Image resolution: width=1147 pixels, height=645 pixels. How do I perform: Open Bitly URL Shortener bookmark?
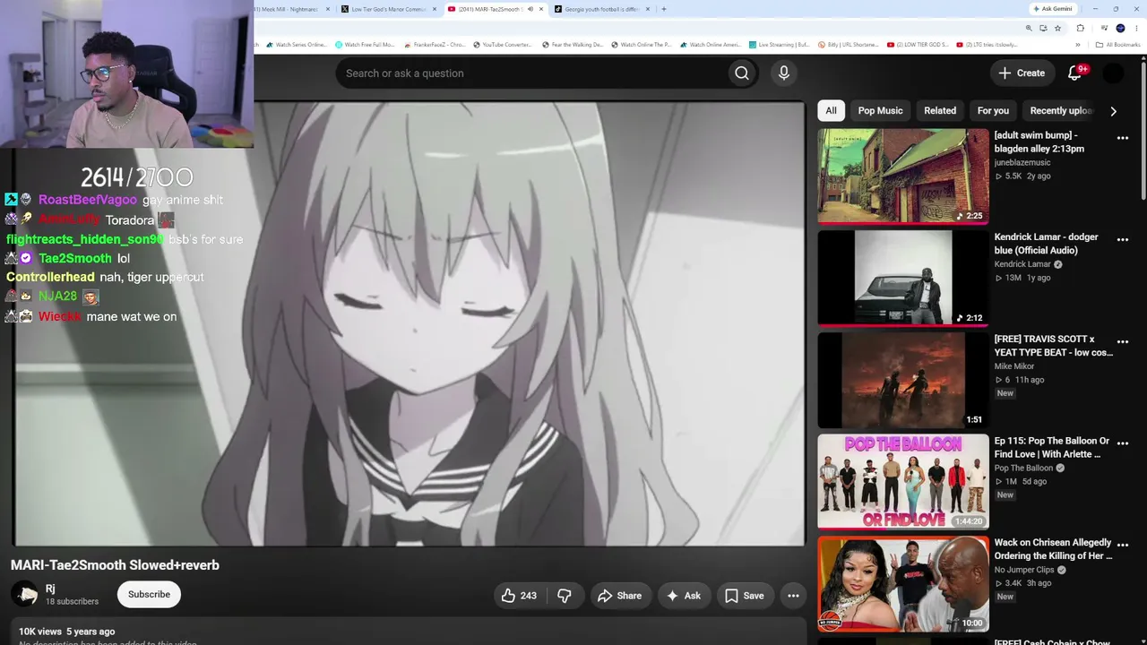pyautogui.click(x=849, y=45)
